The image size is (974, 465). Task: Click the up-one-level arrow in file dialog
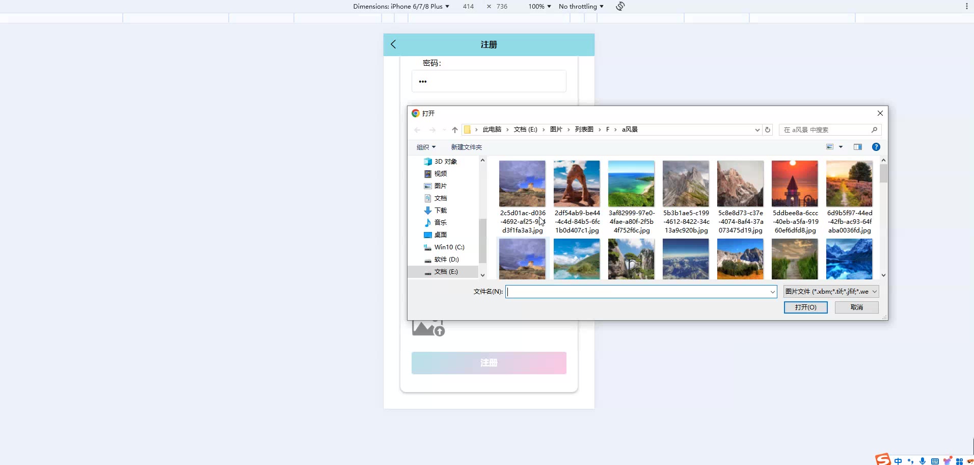(x=455, y=130)
